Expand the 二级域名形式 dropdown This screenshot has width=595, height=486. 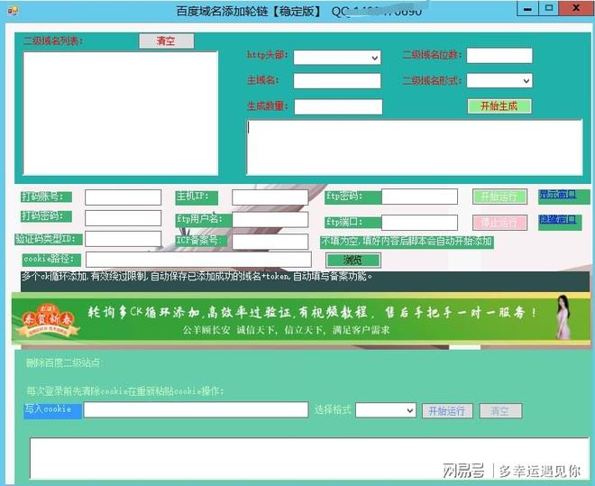point(499,80)
